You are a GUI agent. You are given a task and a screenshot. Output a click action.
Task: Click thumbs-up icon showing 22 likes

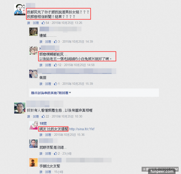[x=43, y=116]
